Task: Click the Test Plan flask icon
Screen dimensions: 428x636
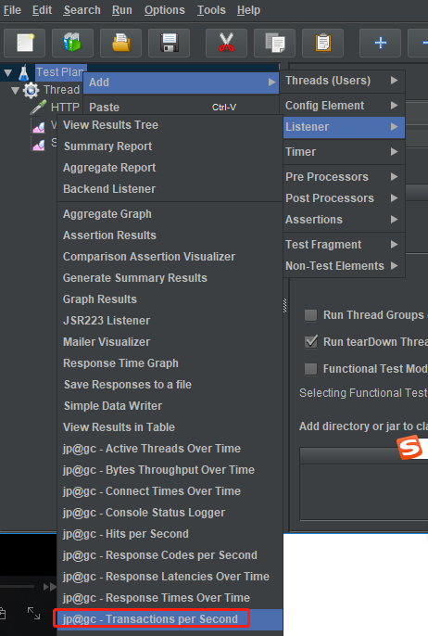Action: click(x=23, y=73)
